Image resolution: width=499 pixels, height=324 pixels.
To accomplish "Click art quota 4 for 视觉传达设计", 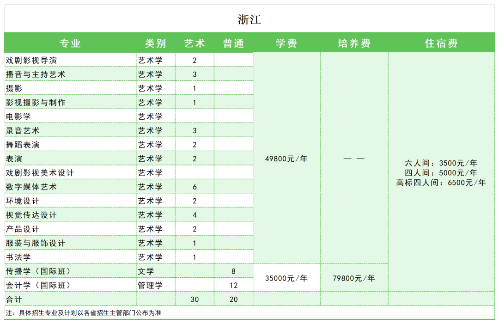I will [195, 215].
